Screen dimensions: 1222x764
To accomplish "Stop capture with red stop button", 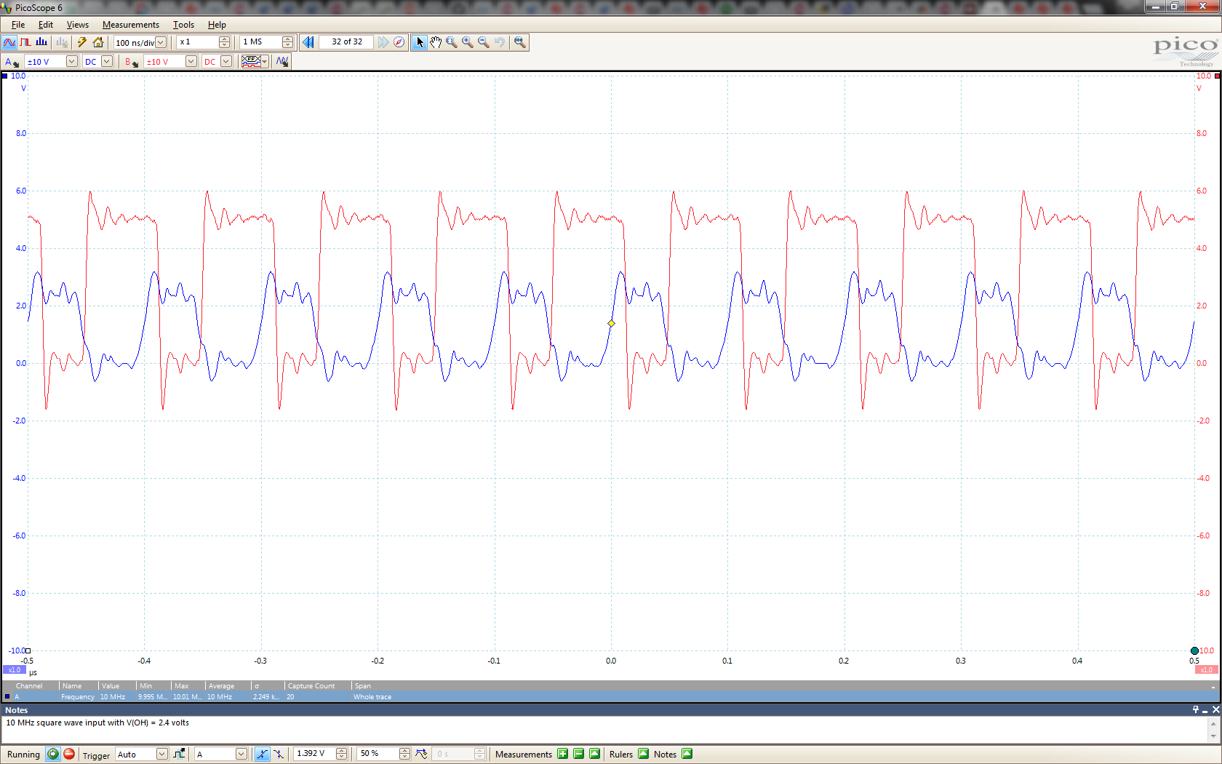I will [69, 754].
